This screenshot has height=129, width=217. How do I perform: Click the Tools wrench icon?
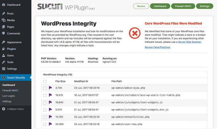click(4, 62)
